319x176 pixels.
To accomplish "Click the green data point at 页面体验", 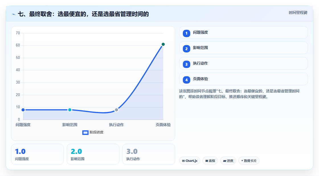I will [x=163, y=44].
